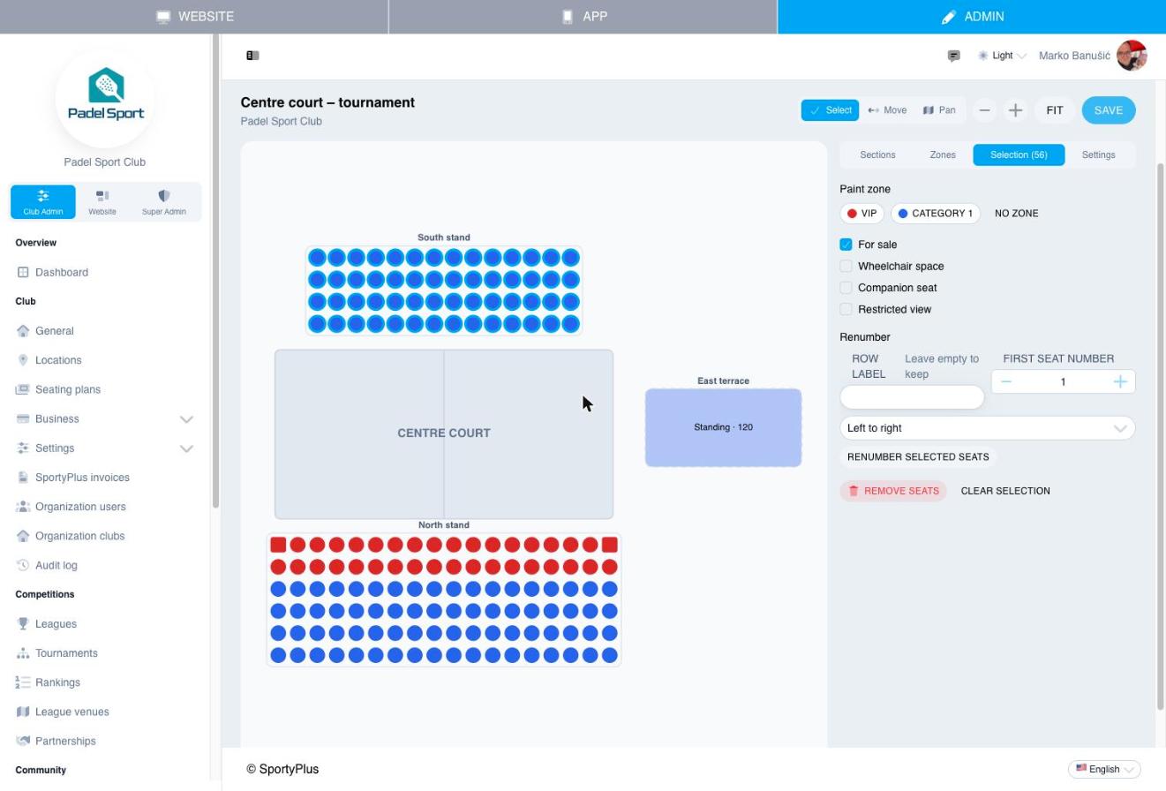Increase the first seat number
Image resolution: width=1166 pixels, height=791 pixels.
pyautogui.click(x=1119, y=381)
